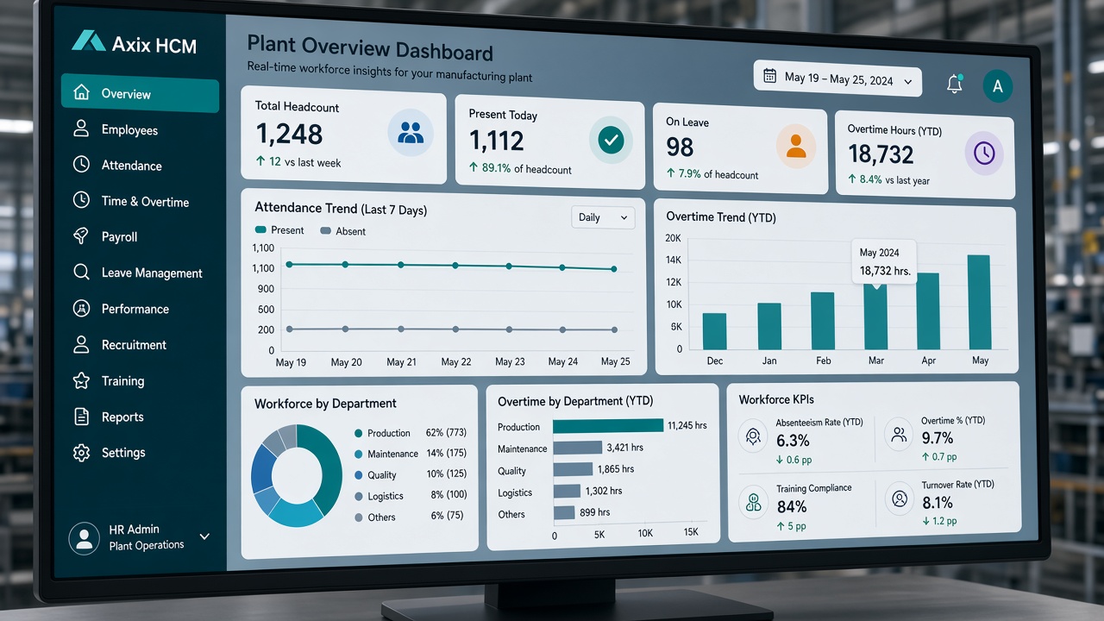Click the Total Headcount people icon
Image resolution: width=1104 pixels, height=621 pixels.
coord(411,133)
